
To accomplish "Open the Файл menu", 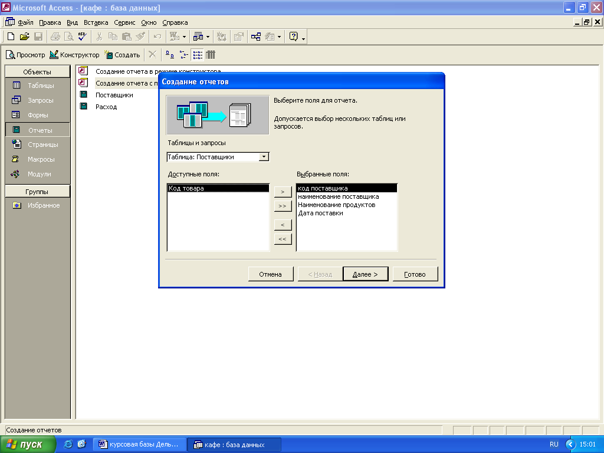I will [26, 22].
